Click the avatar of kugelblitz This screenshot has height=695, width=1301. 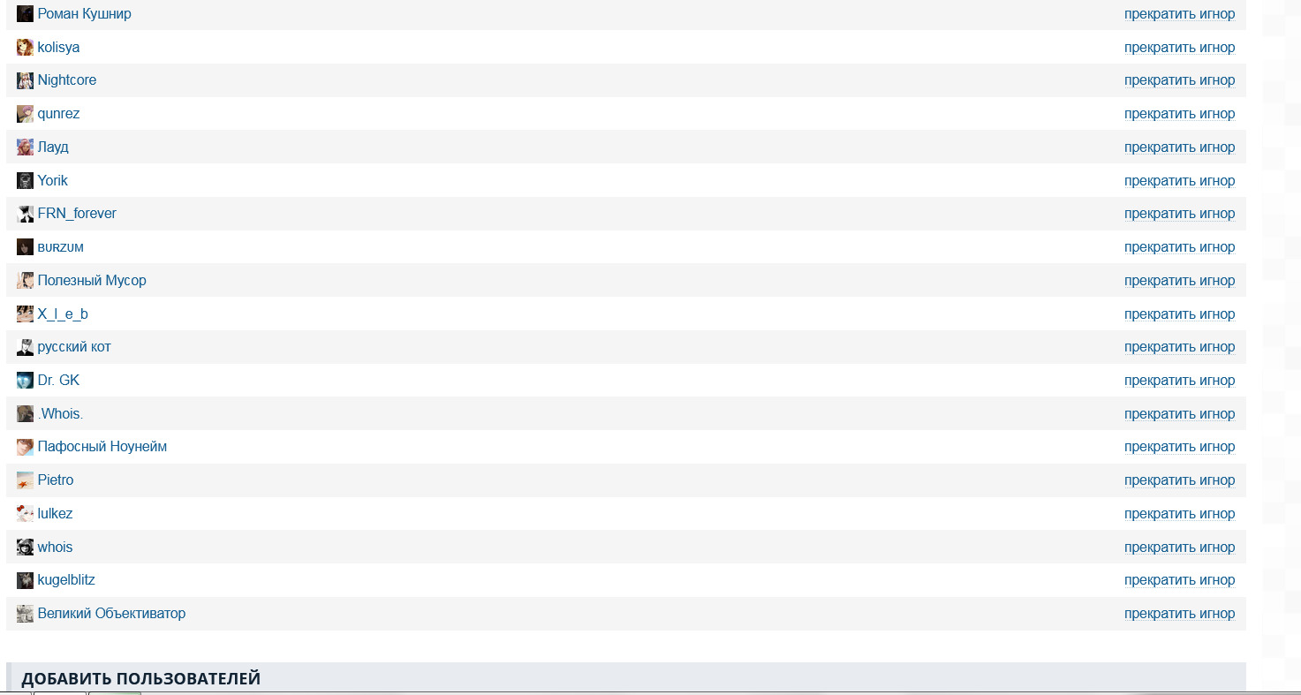click(x=25, y=580)
